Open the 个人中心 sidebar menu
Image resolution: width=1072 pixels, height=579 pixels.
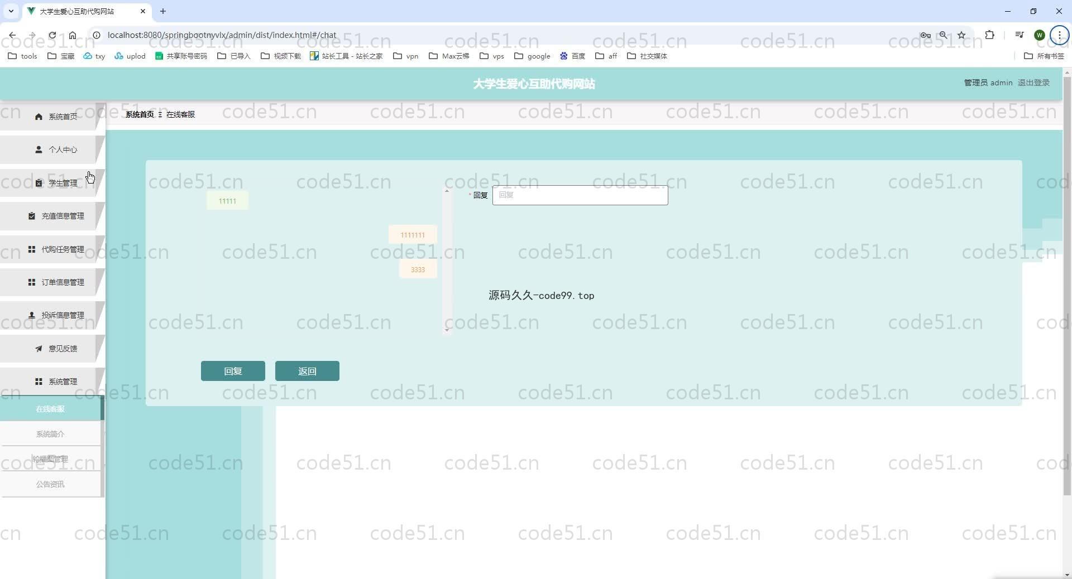52,149
